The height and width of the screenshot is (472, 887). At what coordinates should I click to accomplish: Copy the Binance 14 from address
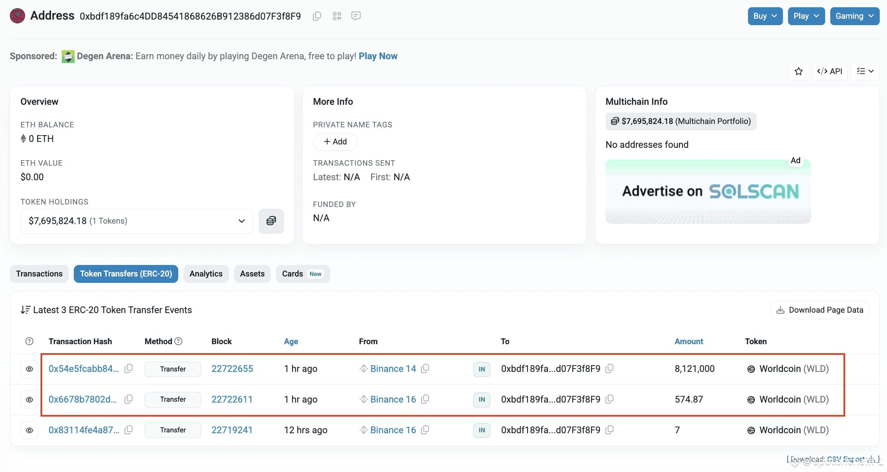[x=425, y=368]
